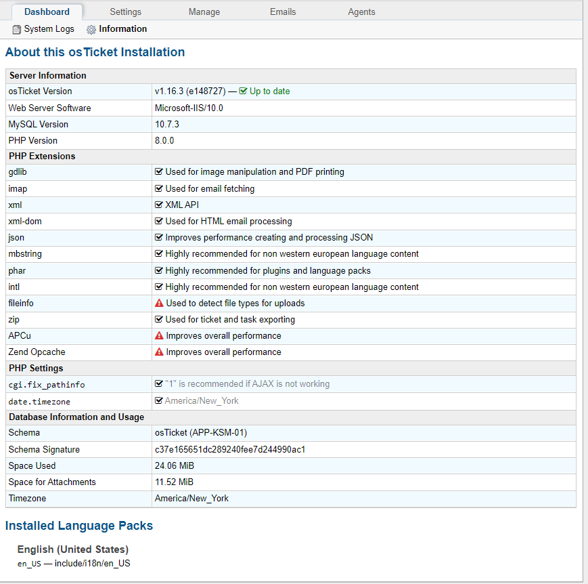Click the Installed Language Packs heading
Screen dimensions: 588x584
(x=79, y=526)
